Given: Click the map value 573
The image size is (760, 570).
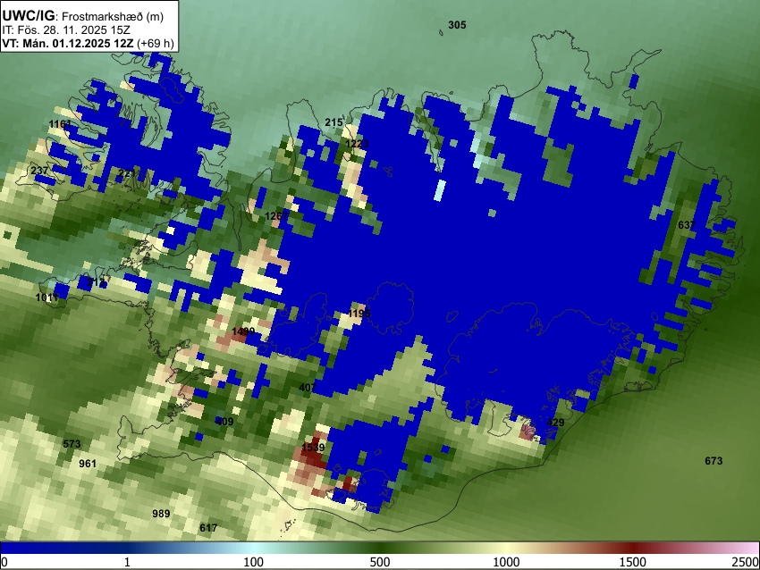Looking at the screenshot, I should pyautogui.click(x=72, y=444).
